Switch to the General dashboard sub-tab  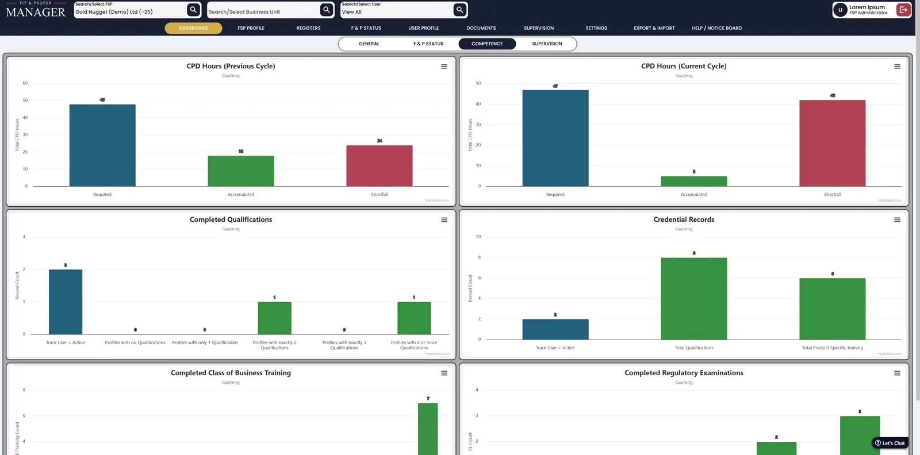[x=369, y=44]
